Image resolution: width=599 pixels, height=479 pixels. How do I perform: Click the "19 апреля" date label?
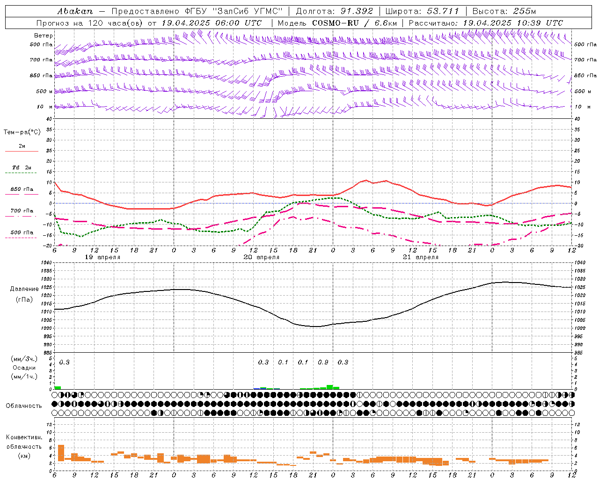102,257
